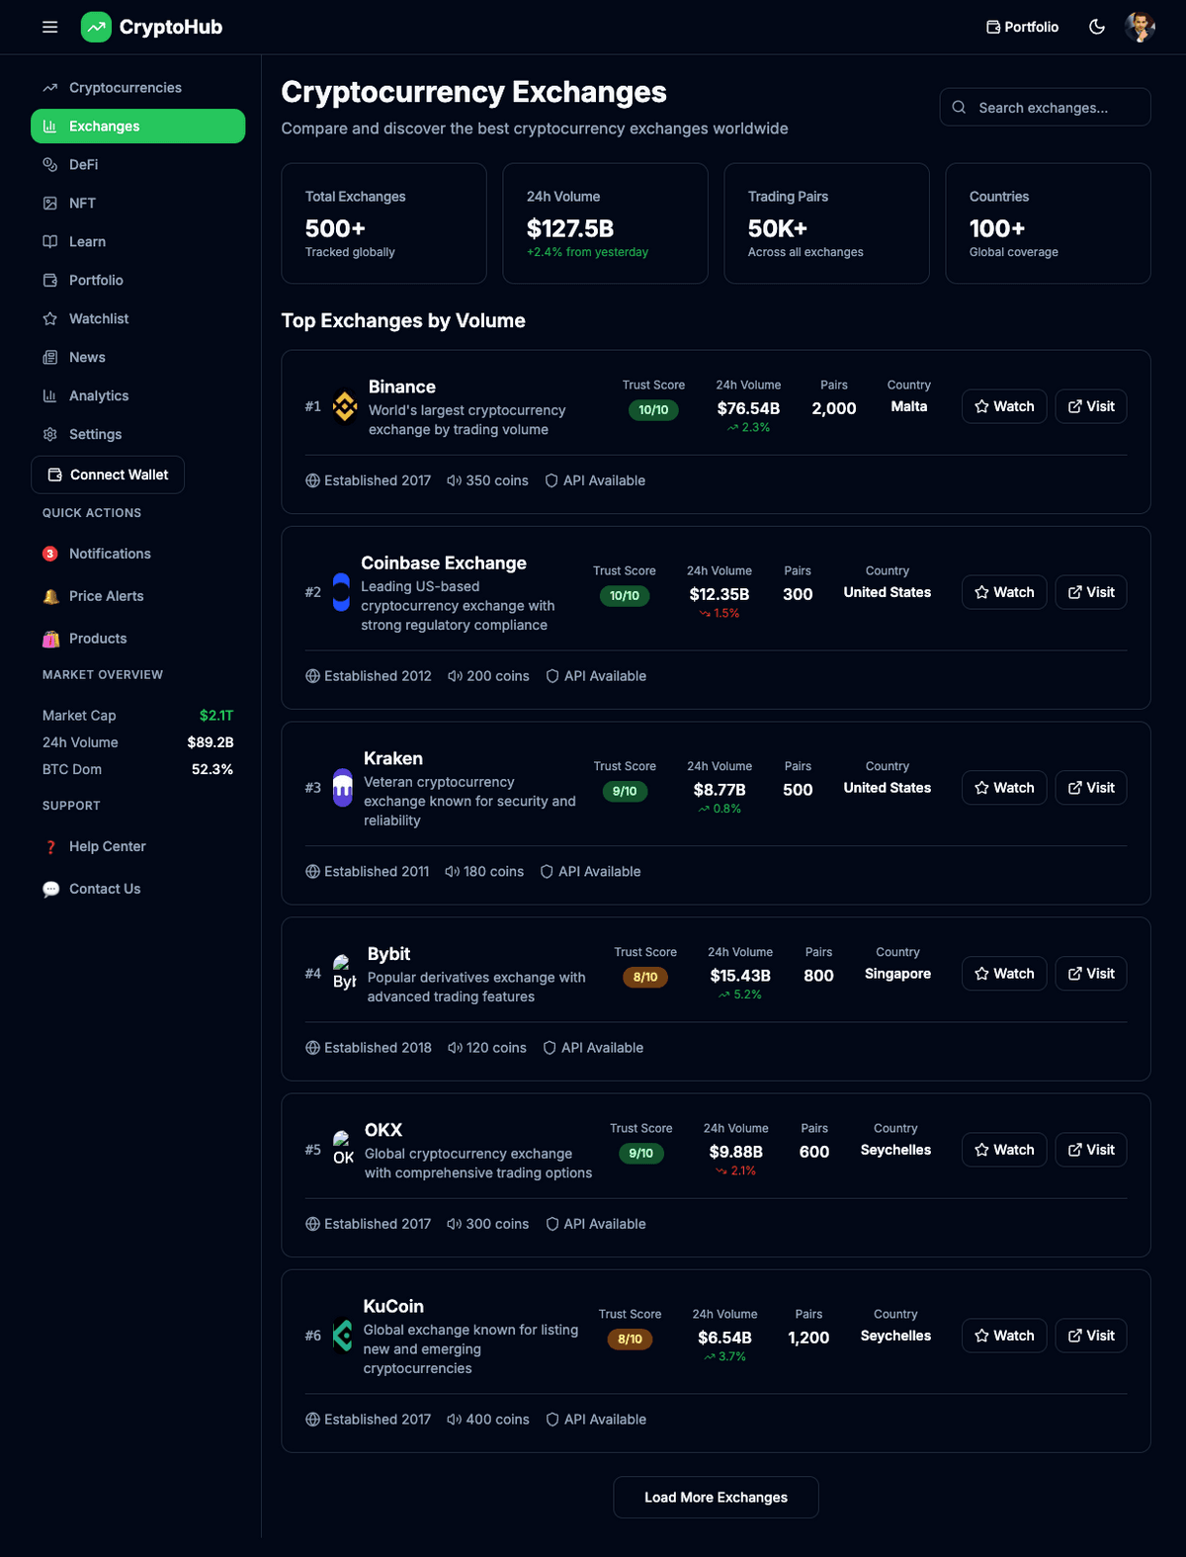The image size is (1186, 1557).
Task: Open Help Center question mark item
Action: (x=137, y=846)
